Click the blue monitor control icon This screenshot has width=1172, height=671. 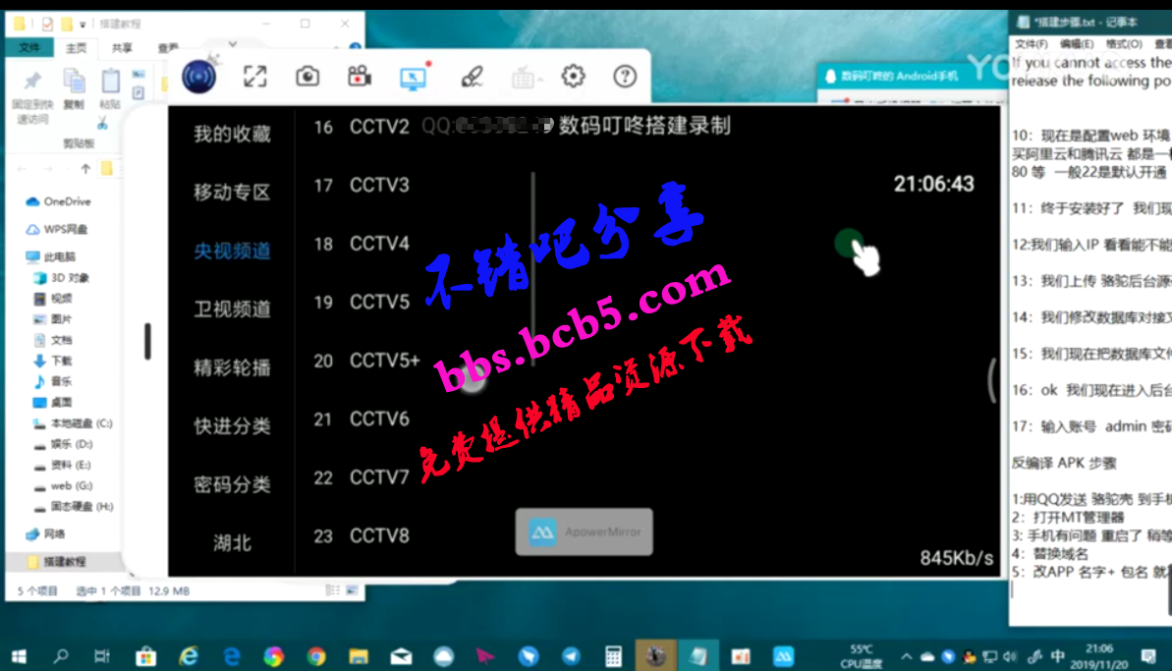coord(414,77)
